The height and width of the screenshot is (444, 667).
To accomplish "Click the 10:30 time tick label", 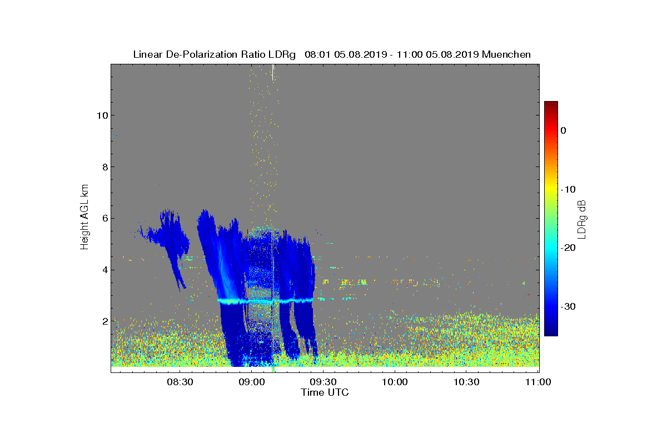I will 467,382.
